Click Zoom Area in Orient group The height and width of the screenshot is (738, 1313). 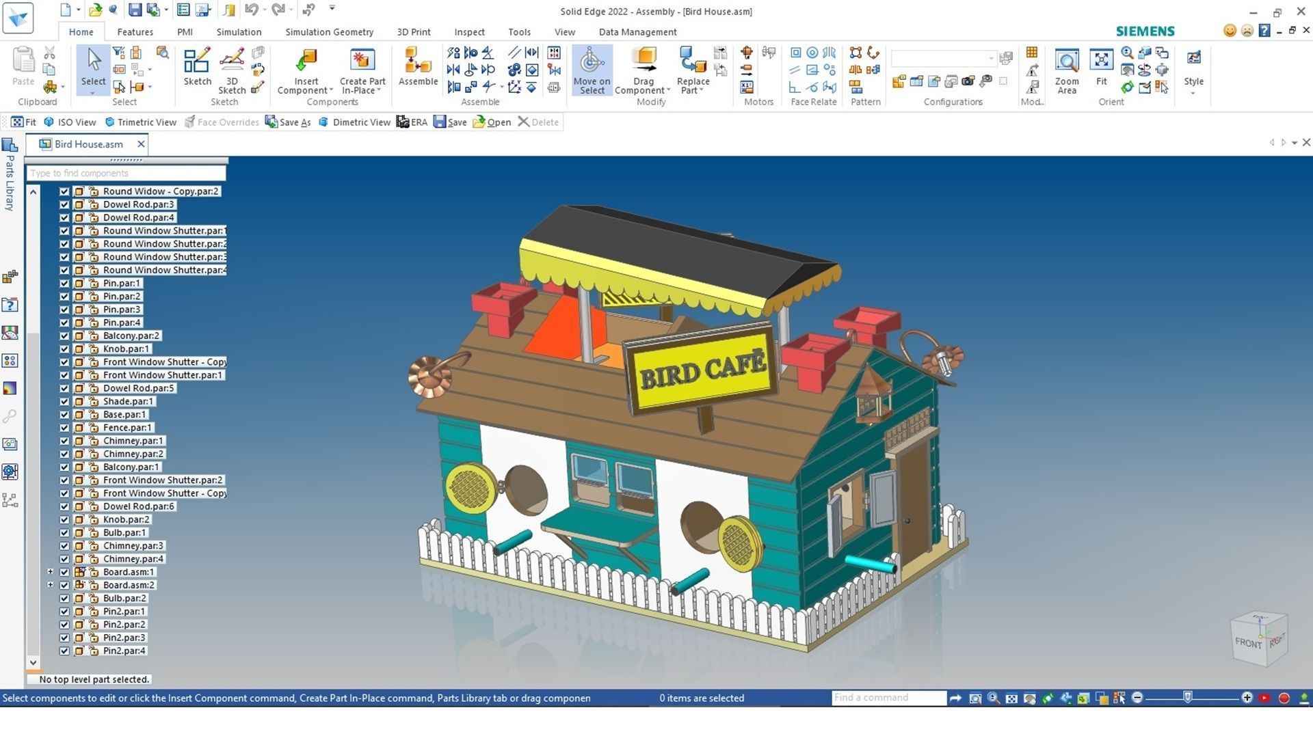(x=1067, y=71)
